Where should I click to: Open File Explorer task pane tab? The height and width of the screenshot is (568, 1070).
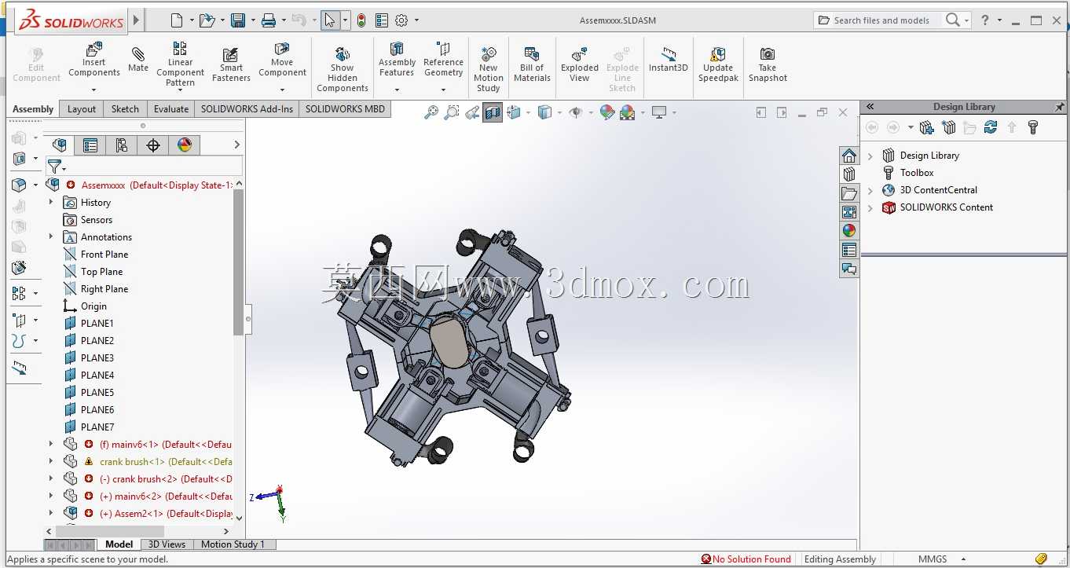click(849, 193)
